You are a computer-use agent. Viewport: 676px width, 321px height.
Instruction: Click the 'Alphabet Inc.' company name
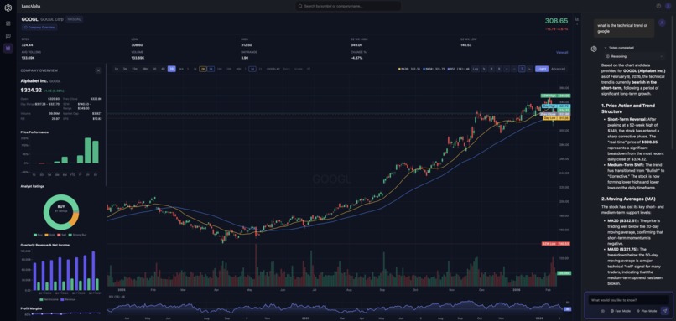pos(34,80)
